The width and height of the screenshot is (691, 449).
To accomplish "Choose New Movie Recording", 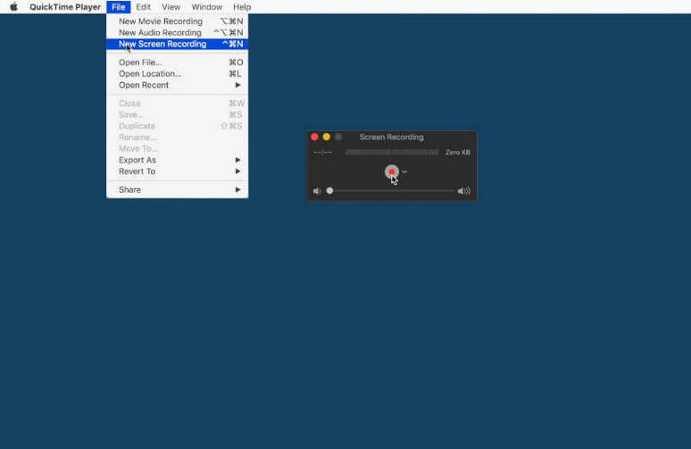I will tap(161, 21).
